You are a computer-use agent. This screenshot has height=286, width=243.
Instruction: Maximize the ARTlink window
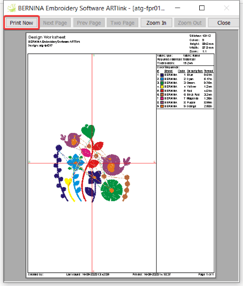coord(202,8)
